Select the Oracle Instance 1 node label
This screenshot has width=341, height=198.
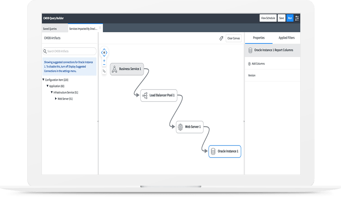[x=228, y=151]
